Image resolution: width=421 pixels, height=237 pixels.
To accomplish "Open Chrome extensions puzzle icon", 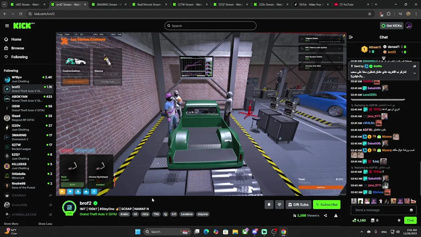I will click(x=389, y=14).
